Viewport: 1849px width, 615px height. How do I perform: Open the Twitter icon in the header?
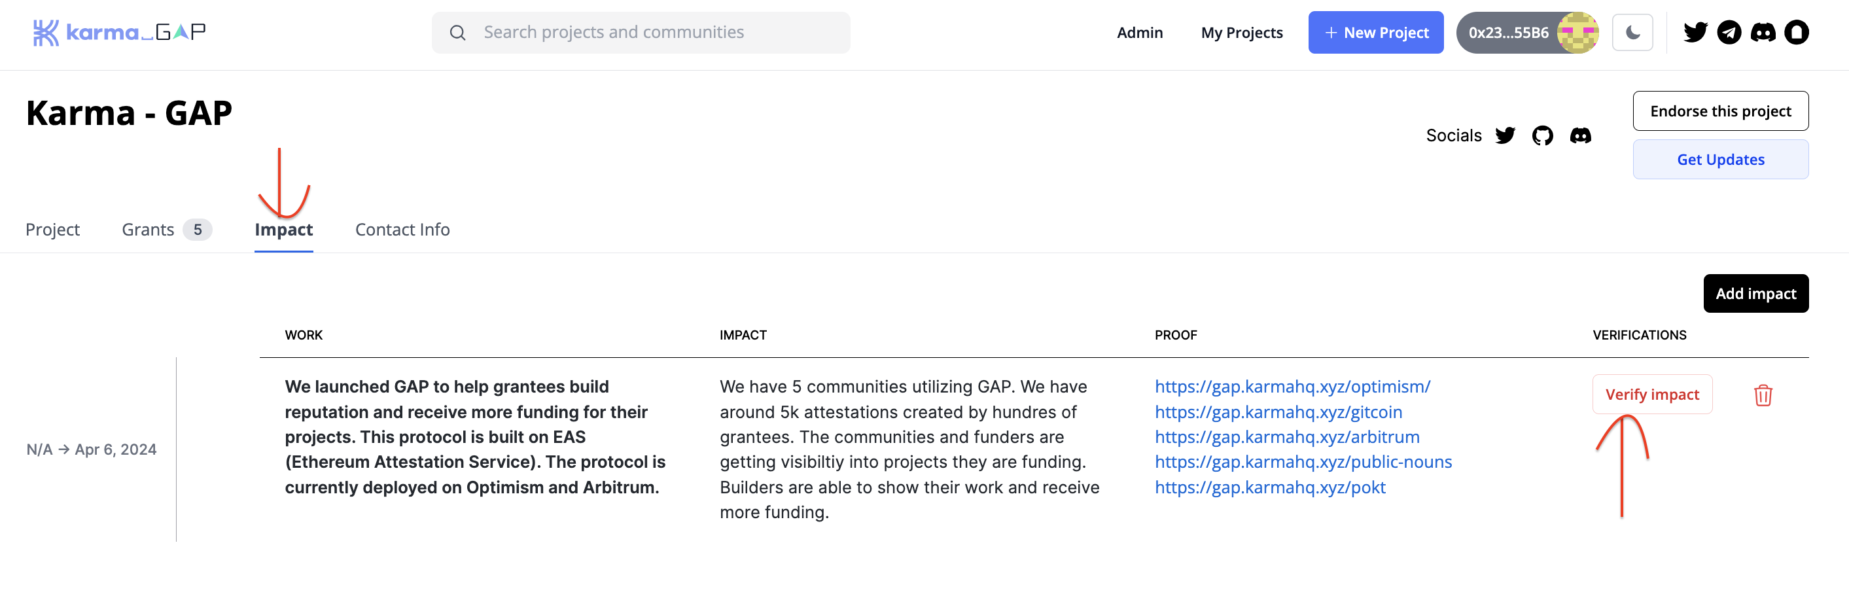(x=1695, y=32)
